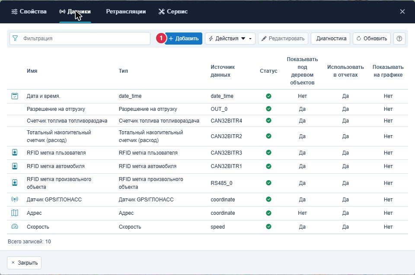This screenshot has width=415, height=275.
Task: Close the dialog with Закрыть button
Action: (24, 263)
